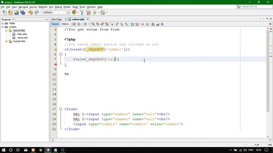This screenshot has height=153, width=273.
Task: Click the Find Selection magnifier icon
Action: click(93, 24)
